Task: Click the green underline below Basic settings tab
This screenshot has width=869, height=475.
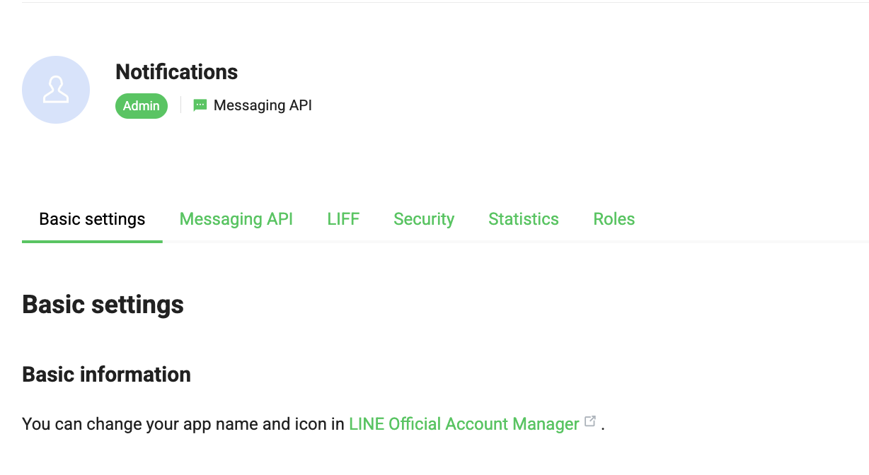Action: pos(92,242)
